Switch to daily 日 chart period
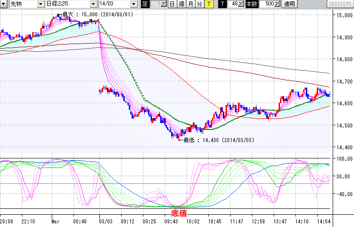The image size is (354, 227). tap(172, 4)
